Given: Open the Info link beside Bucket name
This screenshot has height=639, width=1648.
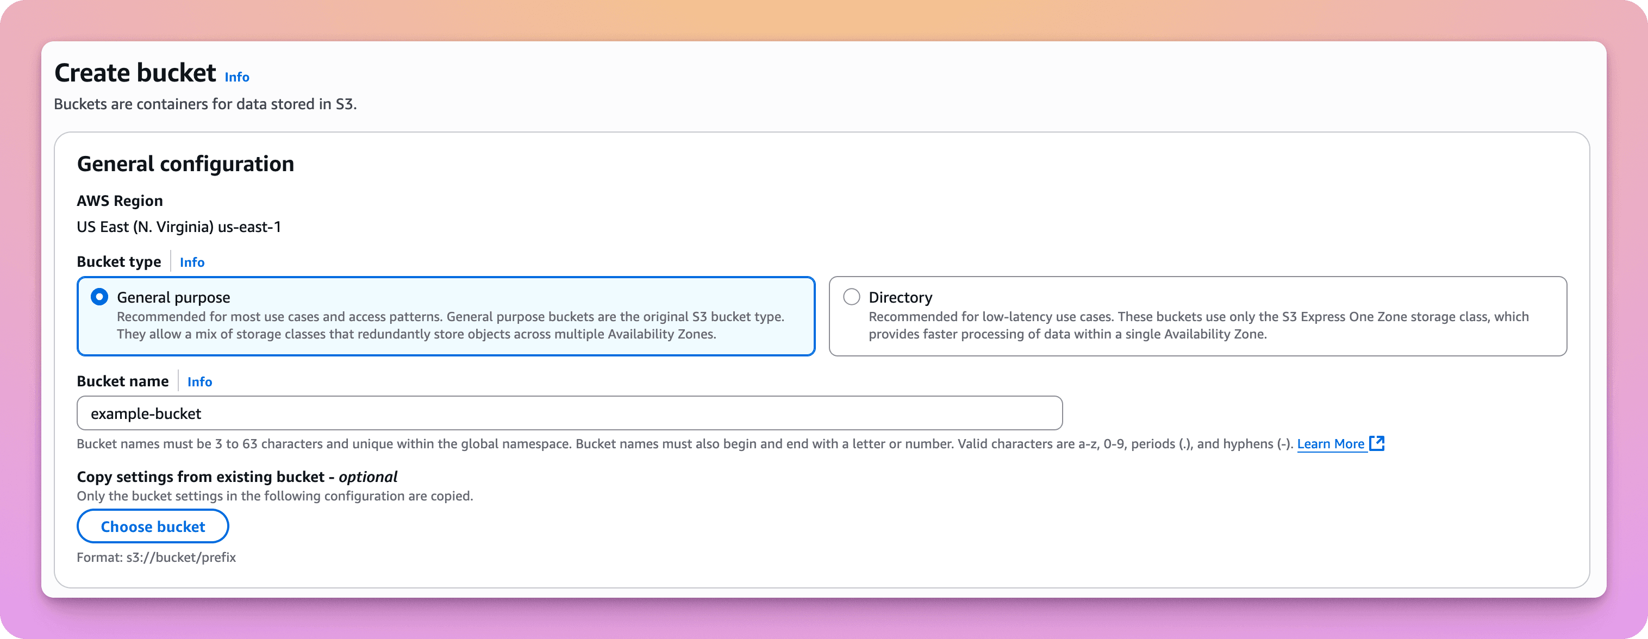Looking at the screenshot, I should point(199,382).
